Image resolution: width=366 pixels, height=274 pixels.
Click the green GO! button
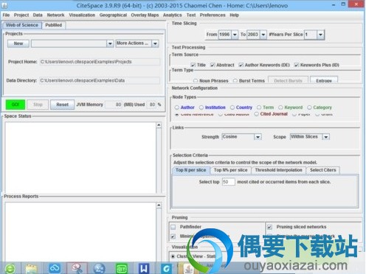click(x=15, y=105)
